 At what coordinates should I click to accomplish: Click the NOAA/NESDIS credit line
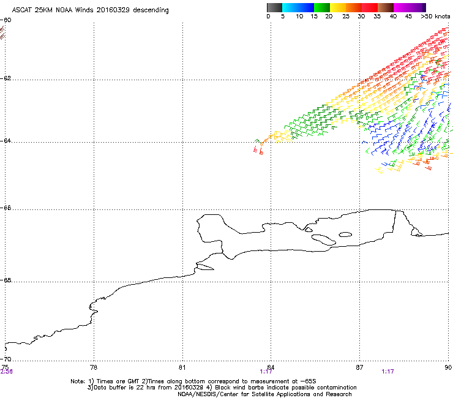264,394
